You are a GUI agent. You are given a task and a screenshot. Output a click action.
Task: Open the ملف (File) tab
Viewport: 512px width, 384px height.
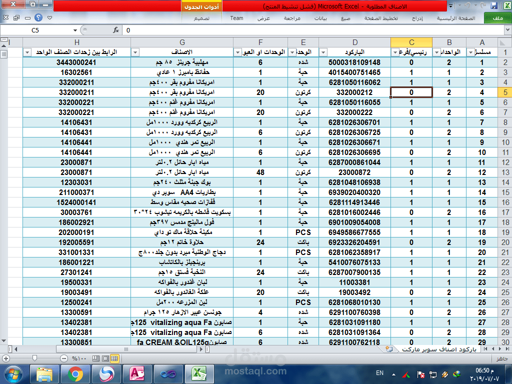coord(497,18)
